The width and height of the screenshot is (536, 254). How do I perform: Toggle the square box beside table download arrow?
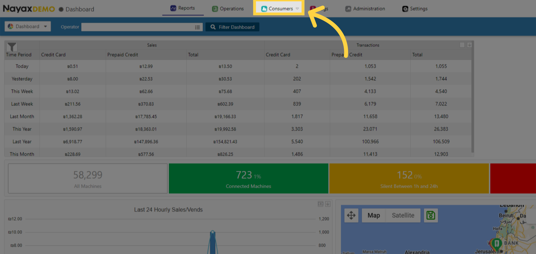pos(462,45)
